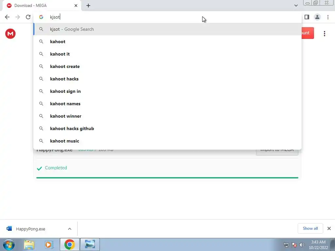Click the forward navigation arrow
Viewport: 335px width, 251px height.
point(18,17)
